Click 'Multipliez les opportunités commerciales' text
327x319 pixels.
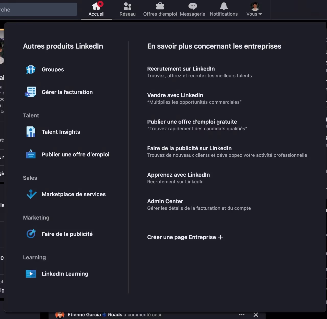point(194,102)
